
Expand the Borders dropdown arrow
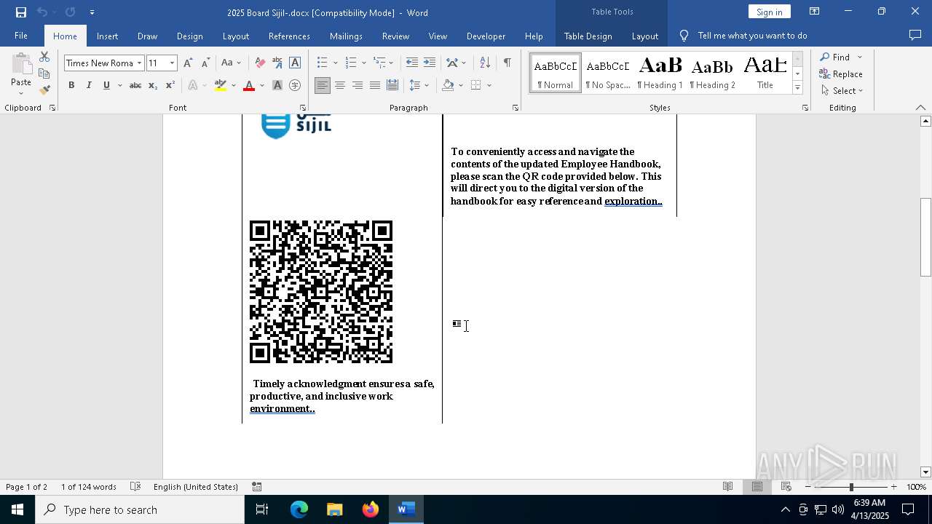click(x=489, y=86)
